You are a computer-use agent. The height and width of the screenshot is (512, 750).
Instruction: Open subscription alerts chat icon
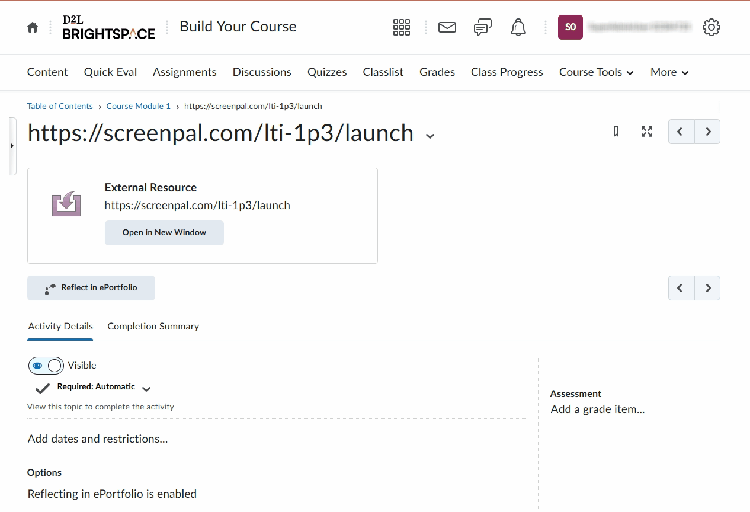(483, 27)
